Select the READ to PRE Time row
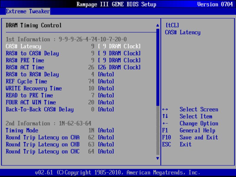 (x=29, y=95)
